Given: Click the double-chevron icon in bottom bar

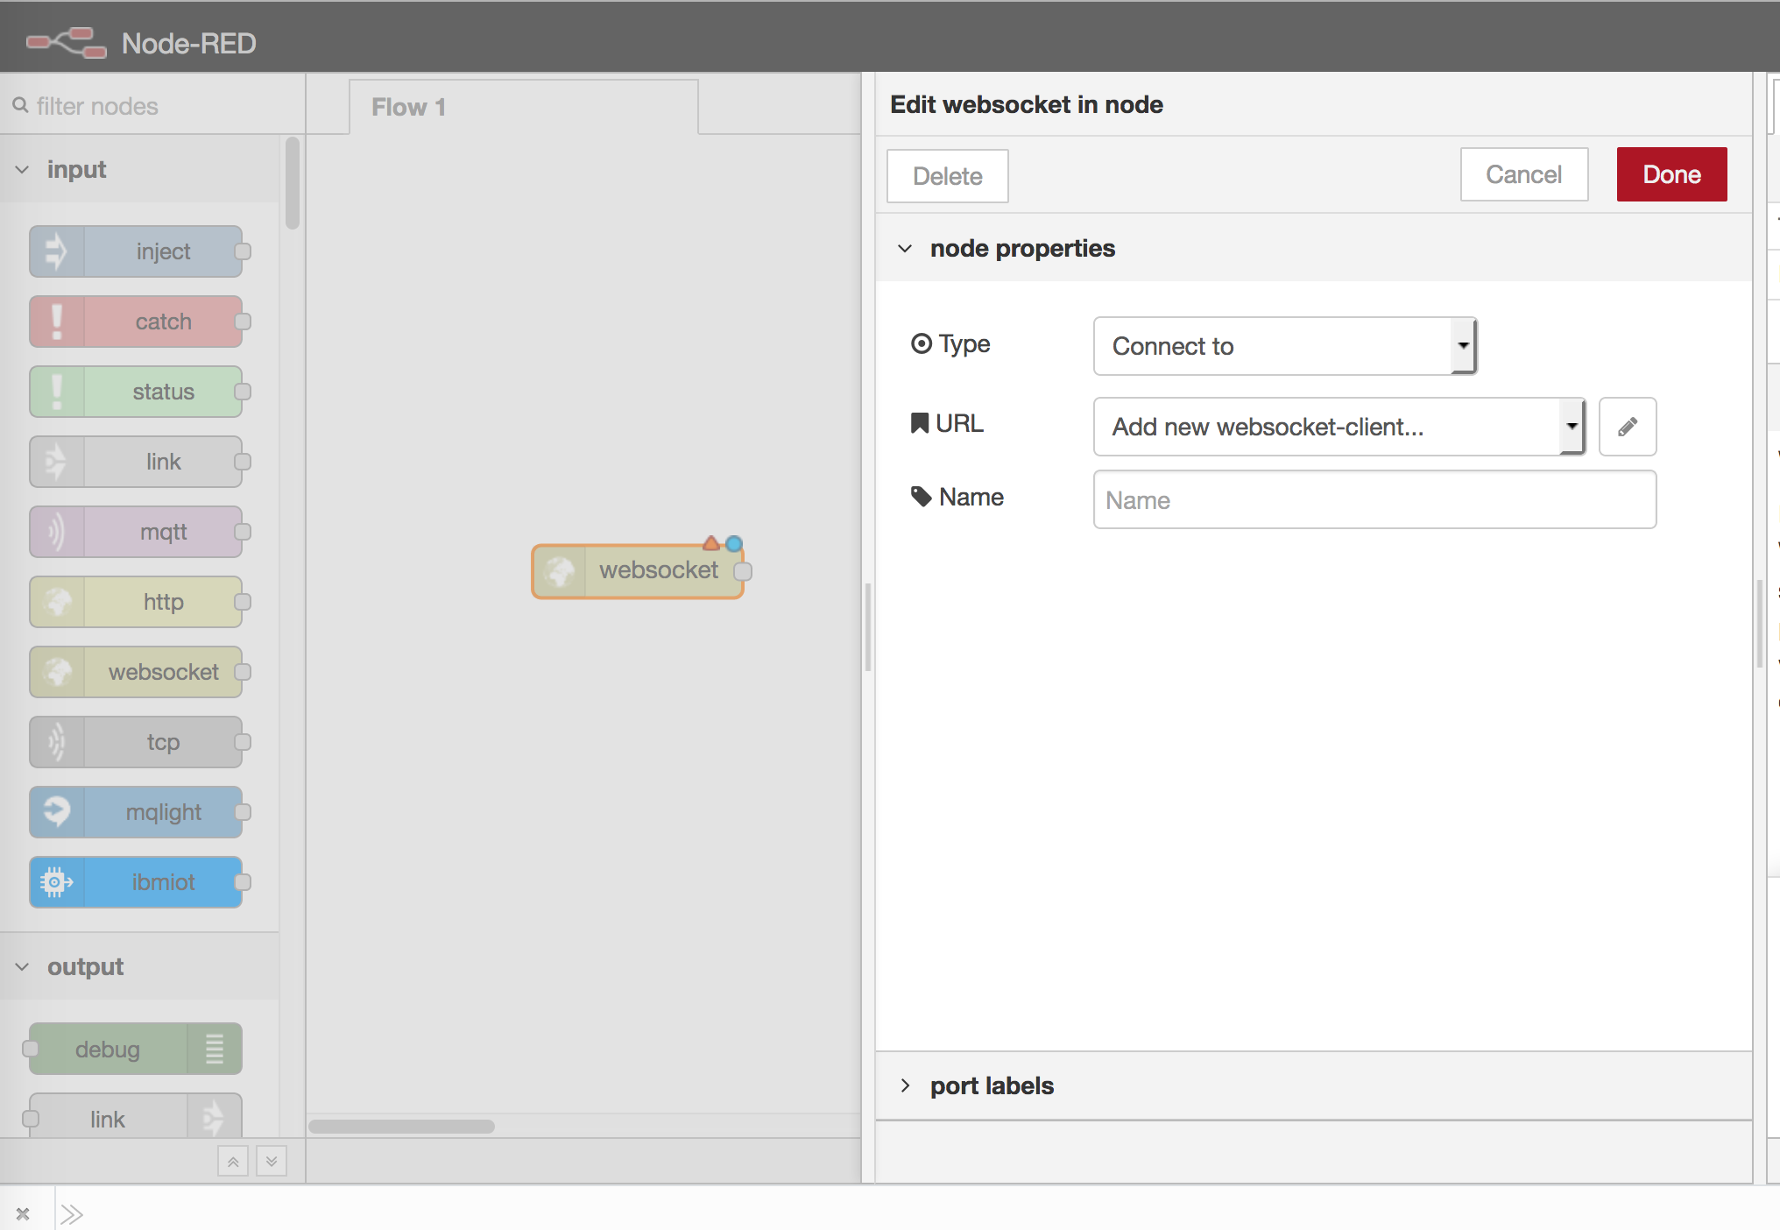Looking at the screenshot, I should [72, 1213].
